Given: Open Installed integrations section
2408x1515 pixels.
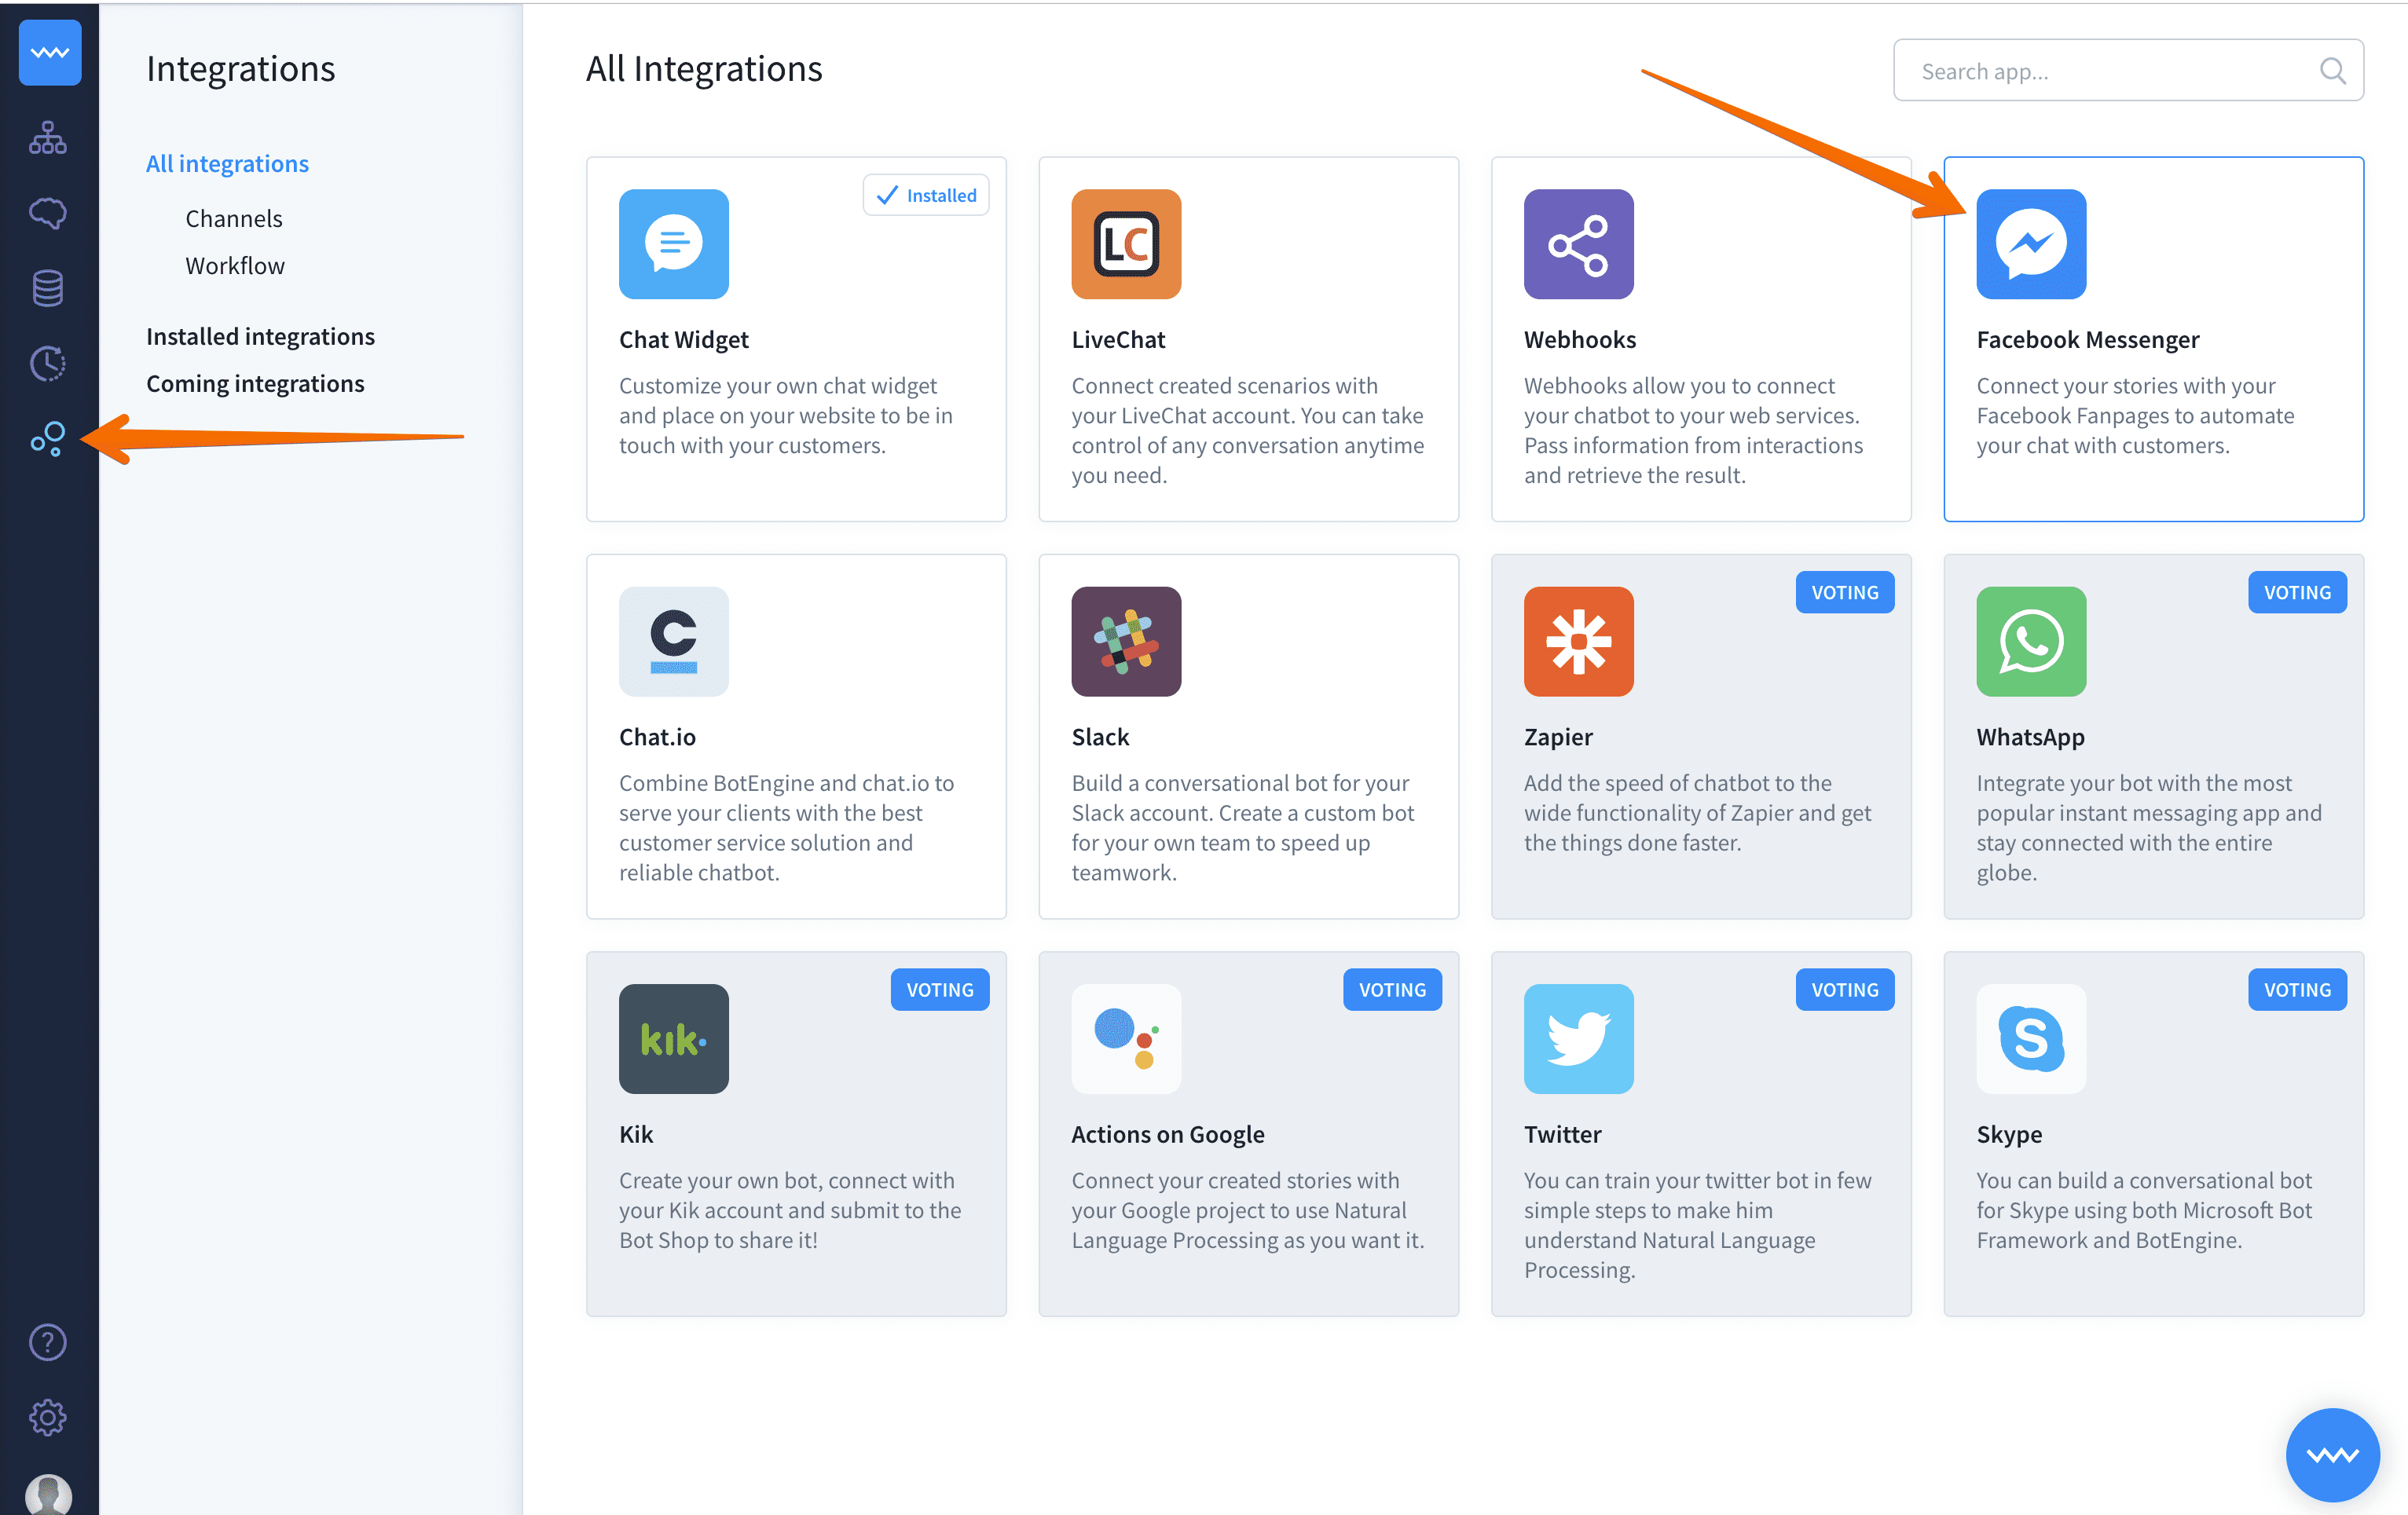Looking at the screenshot, I should (260, 337).
